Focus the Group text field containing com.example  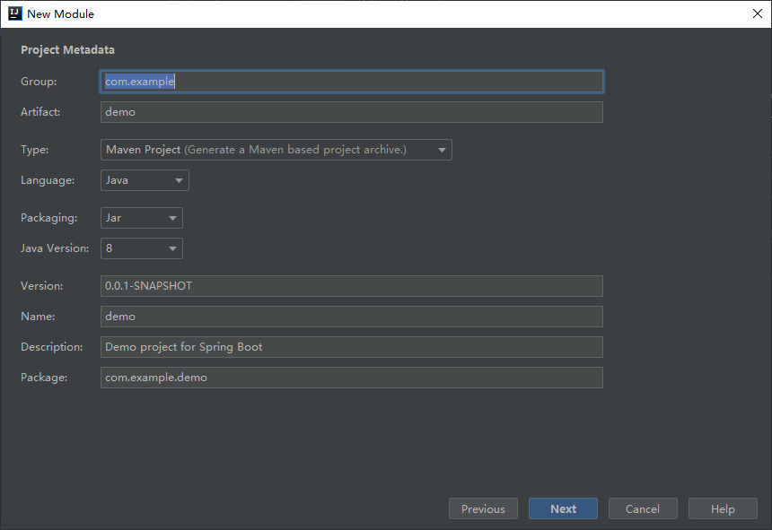coord(351,82)
